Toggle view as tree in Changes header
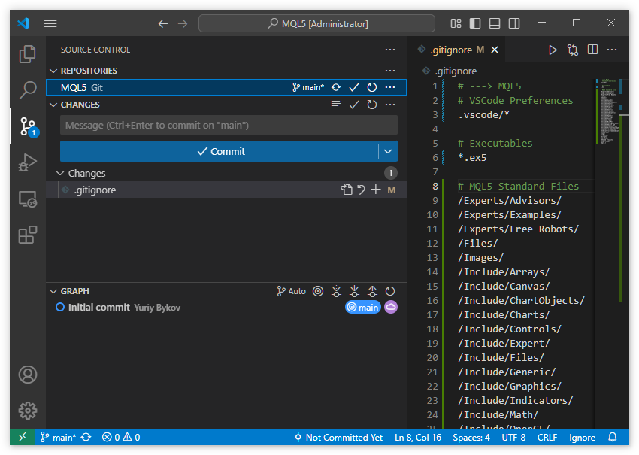 [x=336, y=105]
